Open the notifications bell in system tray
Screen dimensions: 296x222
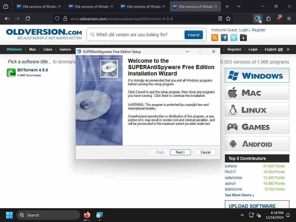pos(288,215)
